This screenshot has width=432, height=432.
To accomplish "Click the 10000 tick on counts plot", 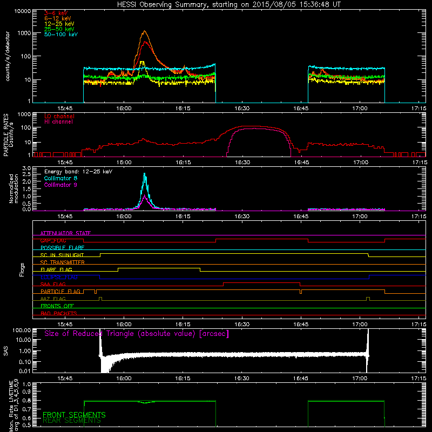I will (23, 11).
